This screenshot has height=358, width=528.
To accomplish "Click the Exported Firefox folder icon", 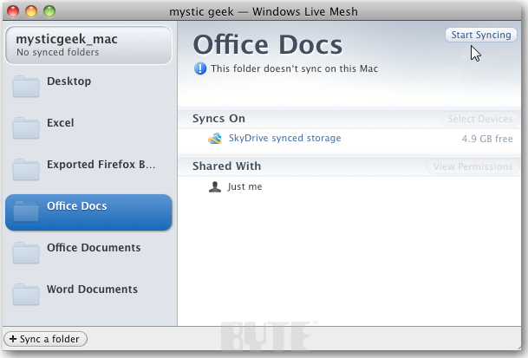I will pyautogui.click(x=26, y=169).
